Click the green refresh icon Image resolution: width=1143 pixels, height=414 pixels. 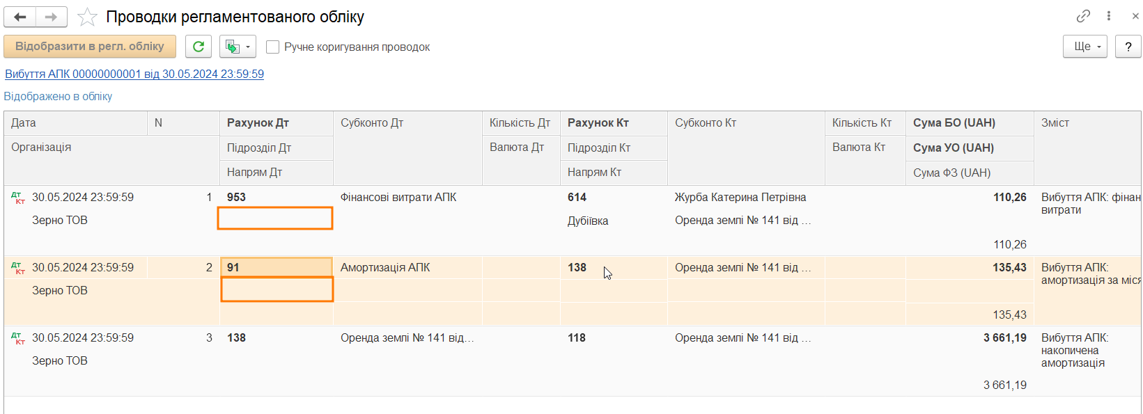point(199,47)
